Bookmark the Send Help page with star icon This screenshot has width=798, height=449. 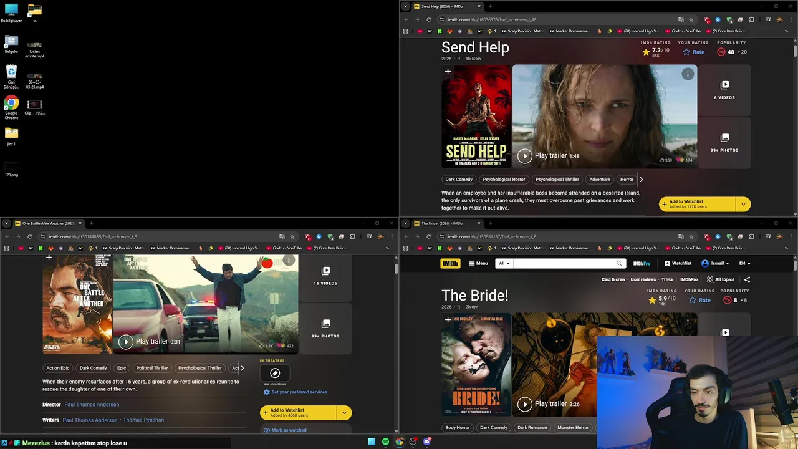coord(691,19)
